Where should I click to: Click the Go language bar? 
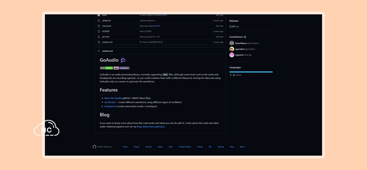point(251,72)
